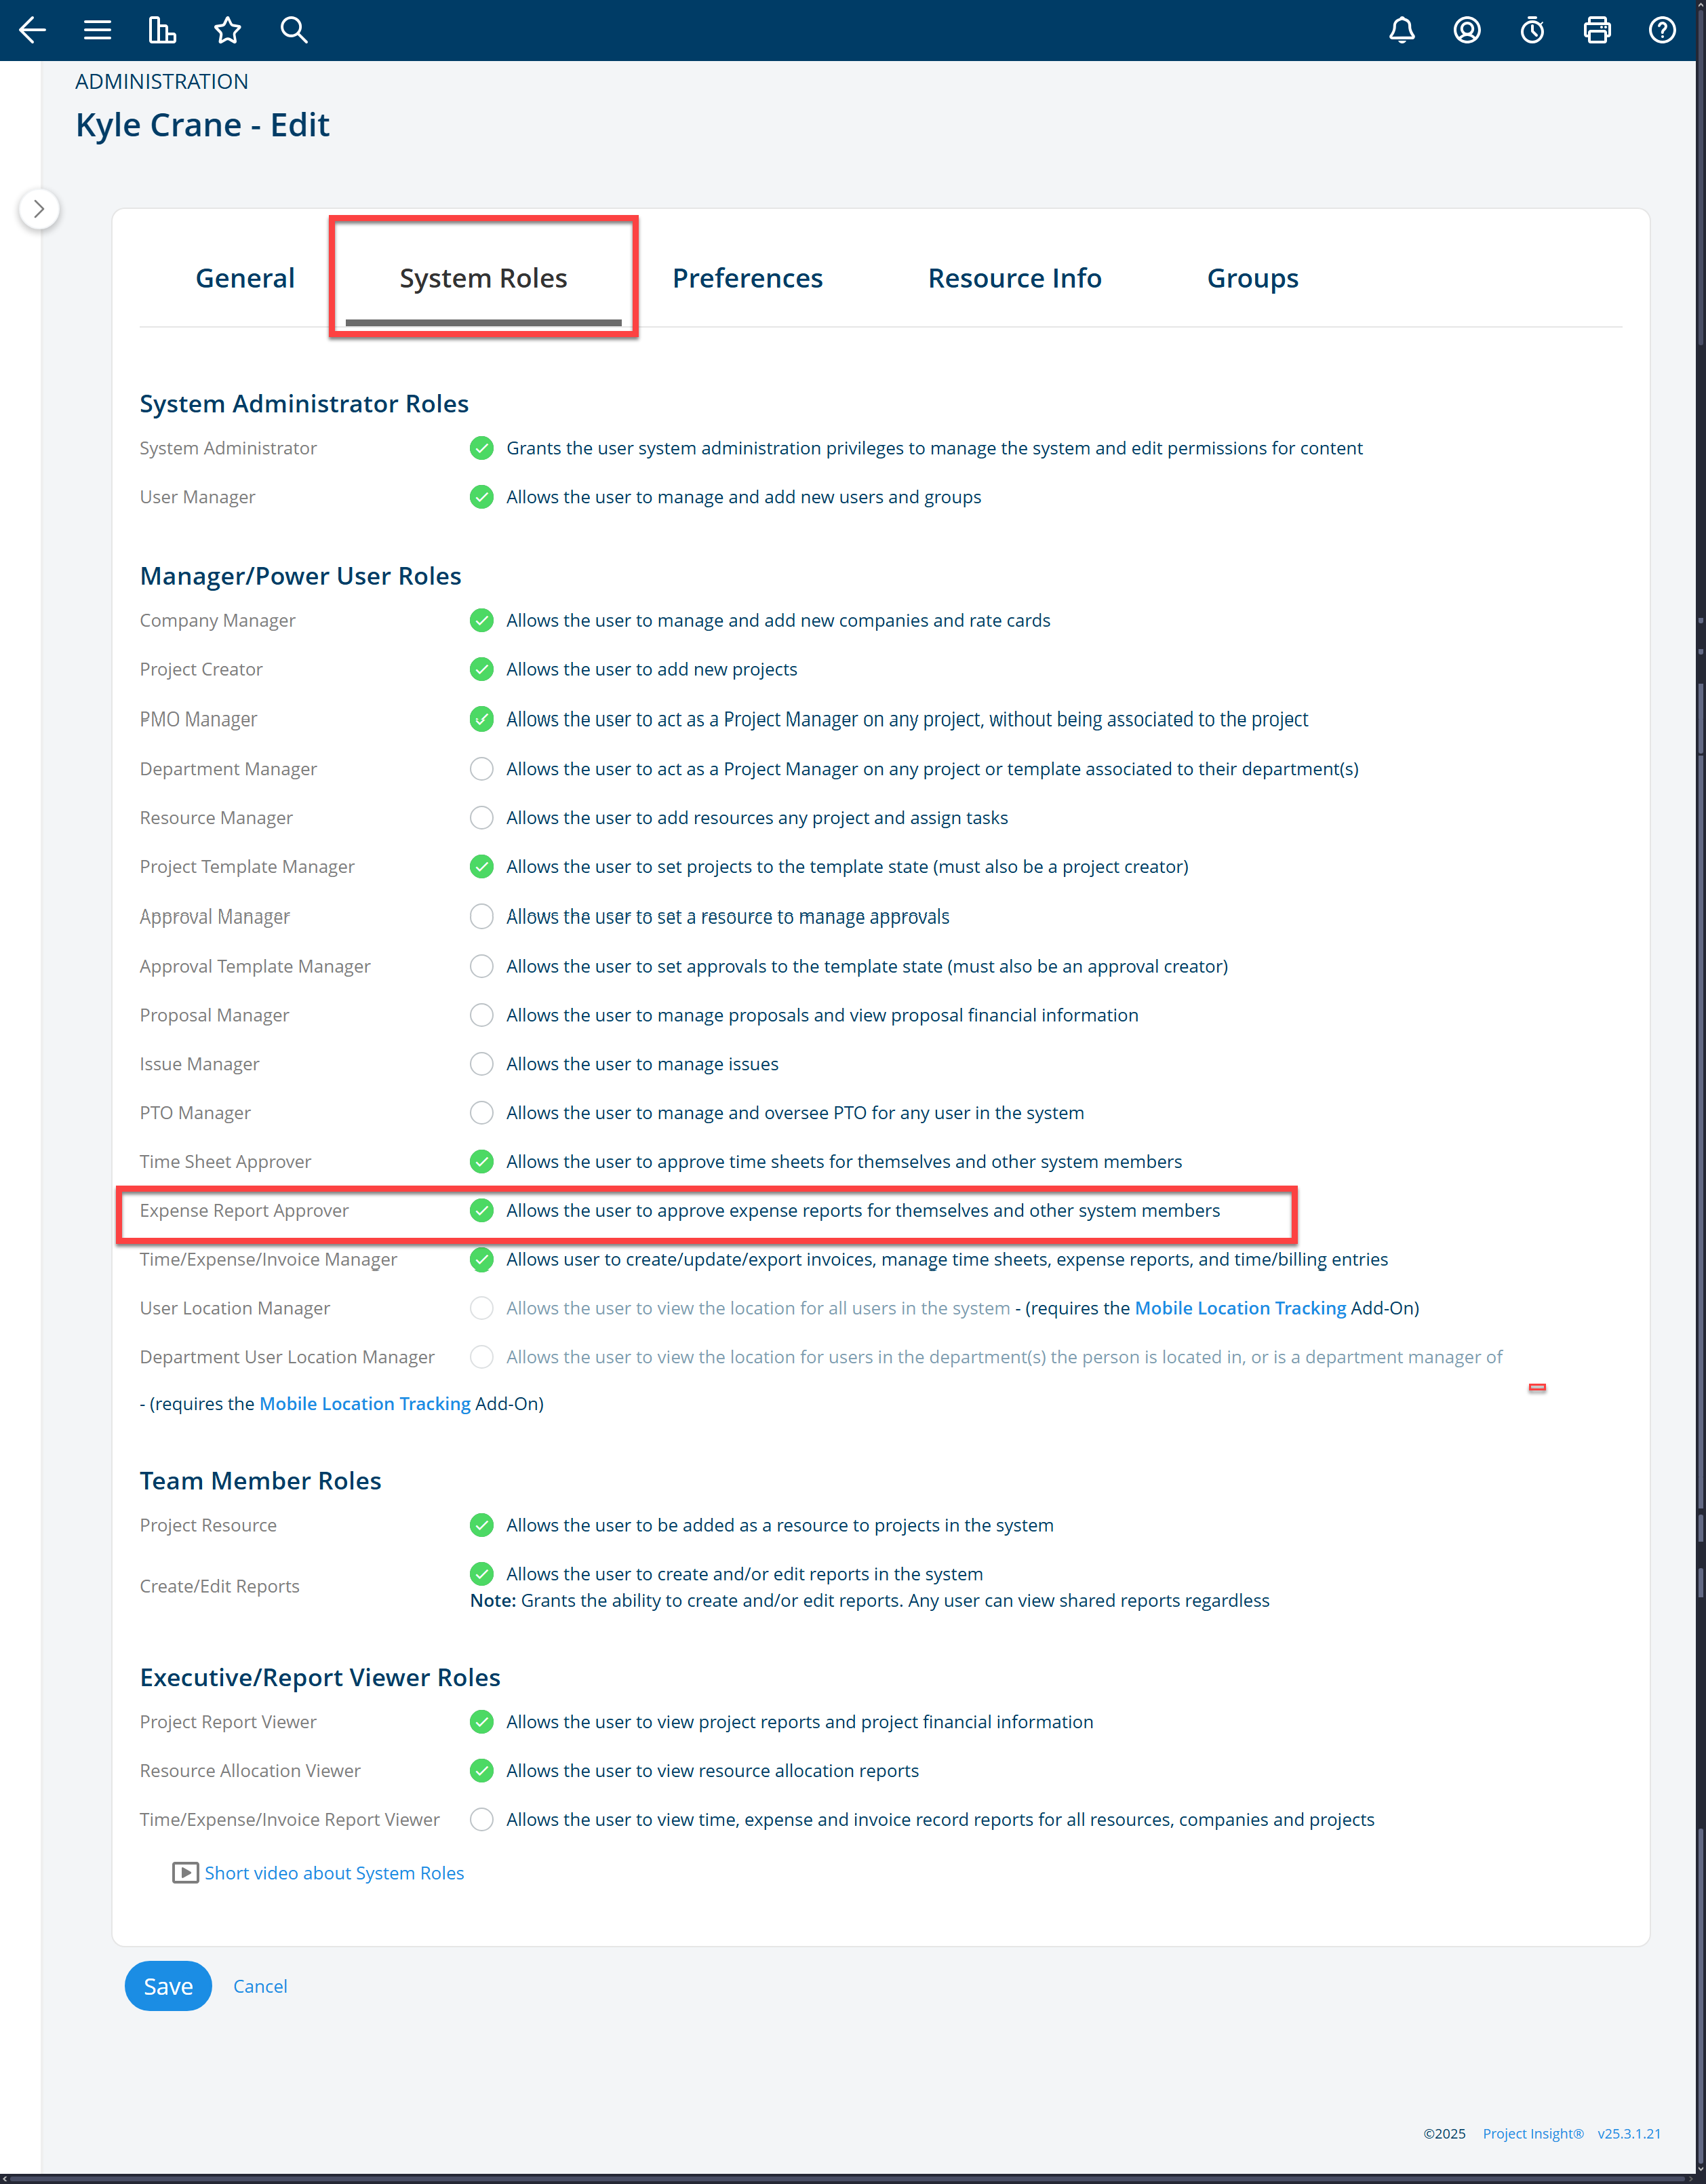Toggle the User Manager role
Viewport: 1706px width, 2184px height.
click(x=481, y=497)
